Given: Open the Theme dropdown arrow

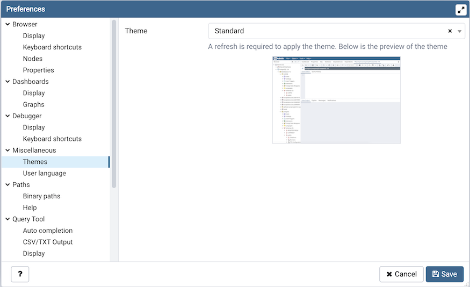Looking at the screenshot, I should [x=460, y=31].
